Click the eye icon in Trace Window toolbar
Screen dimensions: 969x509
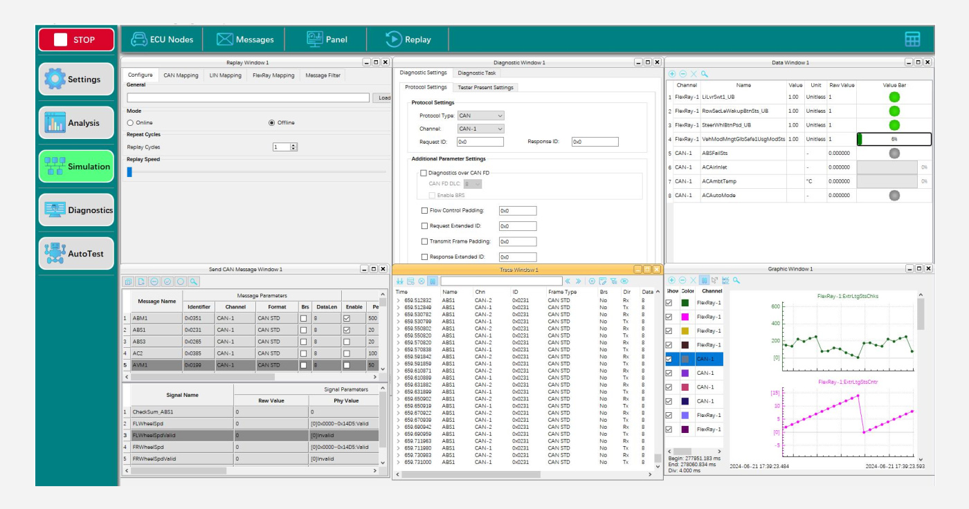click(x=624, y=281)
